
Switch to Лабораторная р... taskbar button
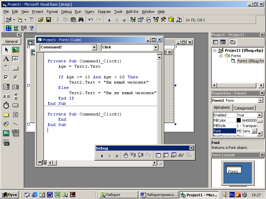click(159, 195)
